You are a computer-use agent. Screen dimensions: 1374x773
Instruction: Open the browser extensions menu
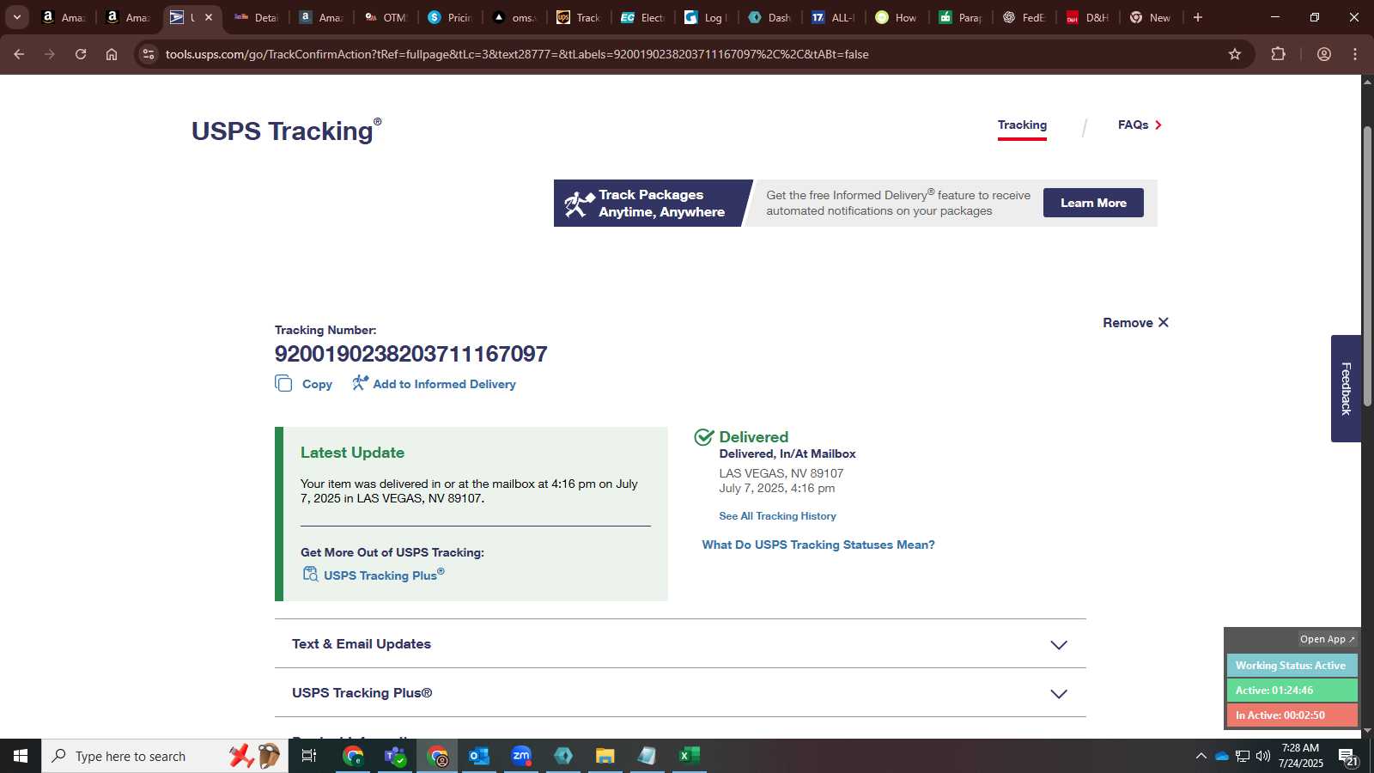(1279, 54)
